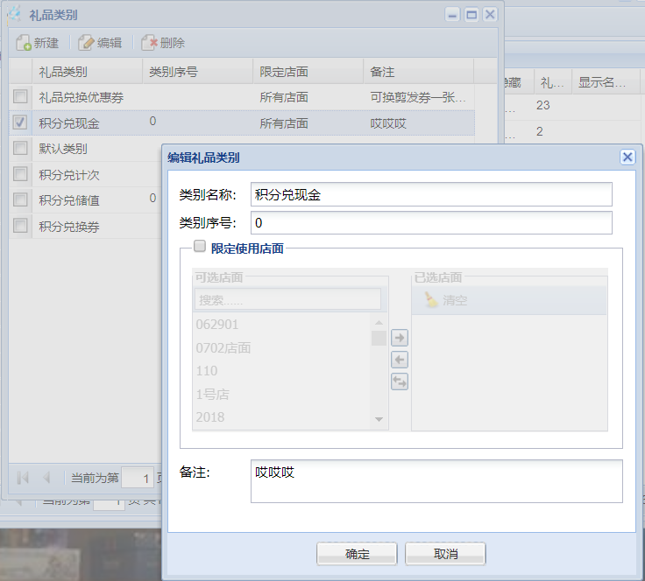Screen dimensions: 645x581
Task: Select the 默认类别 row
Action: coord(86,149)
